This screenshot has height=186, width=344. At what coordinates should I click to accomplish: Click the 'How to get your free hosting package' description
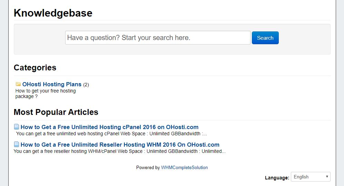point(46,94)
